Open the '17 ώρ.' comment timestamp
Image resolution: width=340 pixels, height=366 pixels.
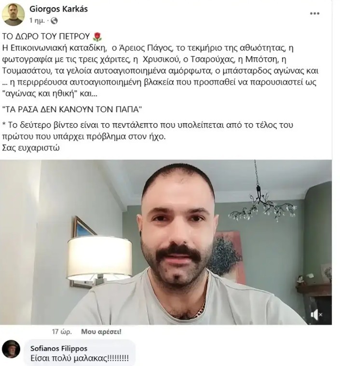62,332
